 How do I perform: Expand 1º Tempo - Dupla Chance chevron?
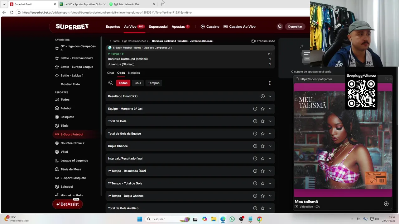(x=270, y=196)
